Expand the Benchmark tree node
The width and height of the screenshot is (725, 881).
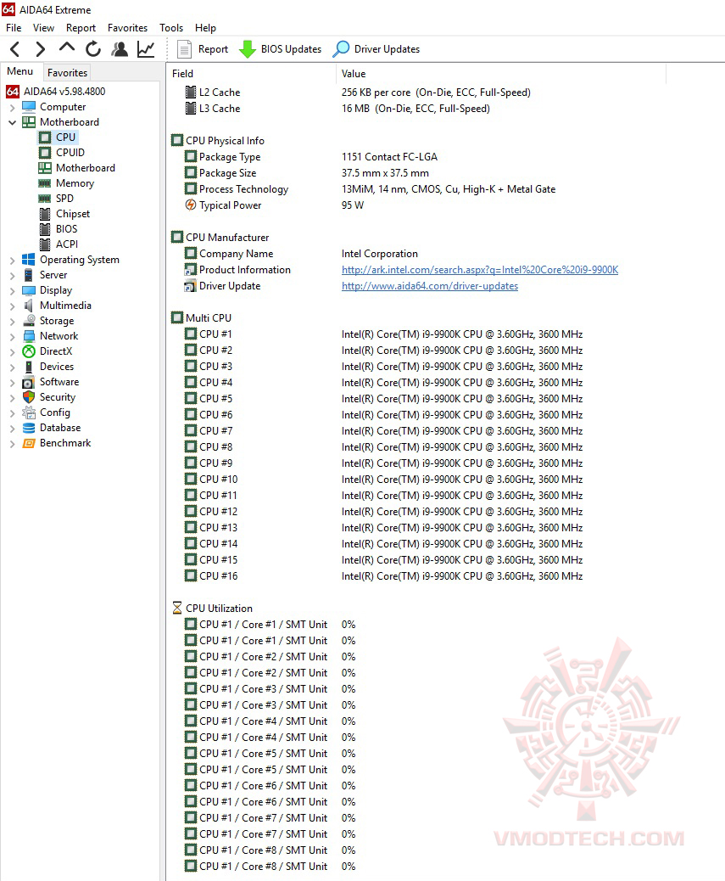coord(13,444)
